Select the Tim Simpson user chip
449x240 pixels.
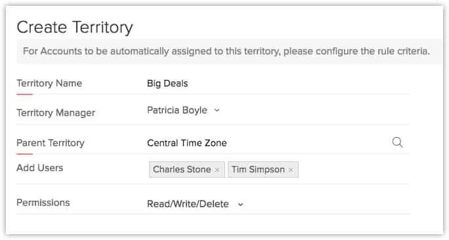tap(263, 169)
